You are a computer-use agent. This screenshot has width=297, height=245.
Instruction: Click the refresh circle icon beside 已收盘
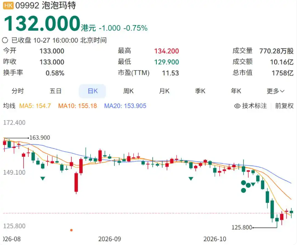tap(5, 40)
